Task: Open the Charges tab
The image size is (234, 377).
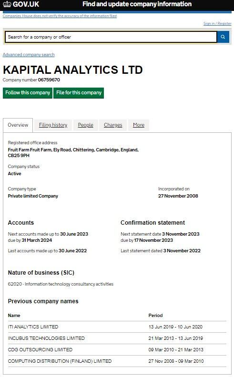Action: tap(113, 125)
